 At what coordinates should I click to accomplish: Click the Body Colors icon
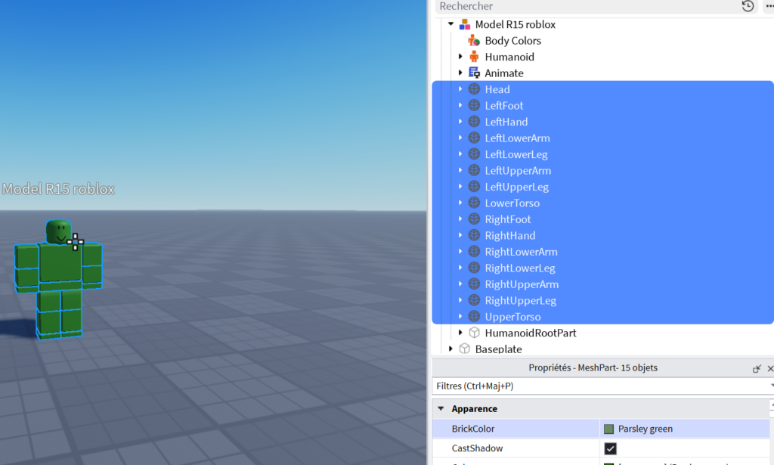[474, 41]
